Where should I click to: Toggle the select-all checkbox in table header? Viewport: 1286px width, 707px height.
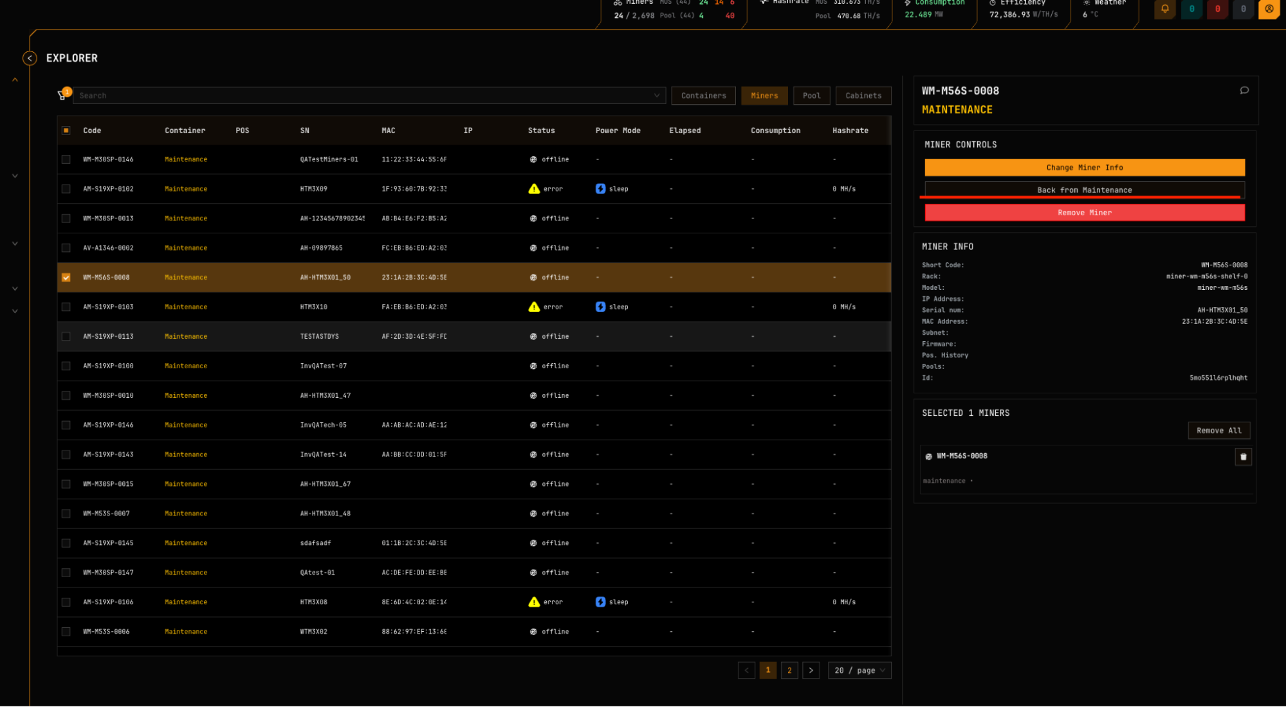click(x=66, y=130)
